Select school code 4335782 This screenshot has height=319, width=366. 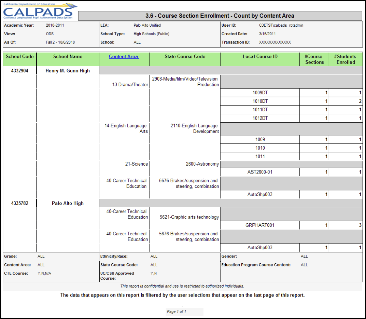click(20, 203)
